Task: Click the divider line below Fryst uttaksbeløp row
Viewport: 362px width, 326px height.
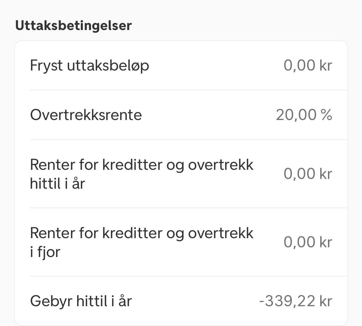Action: coord(189,90)
